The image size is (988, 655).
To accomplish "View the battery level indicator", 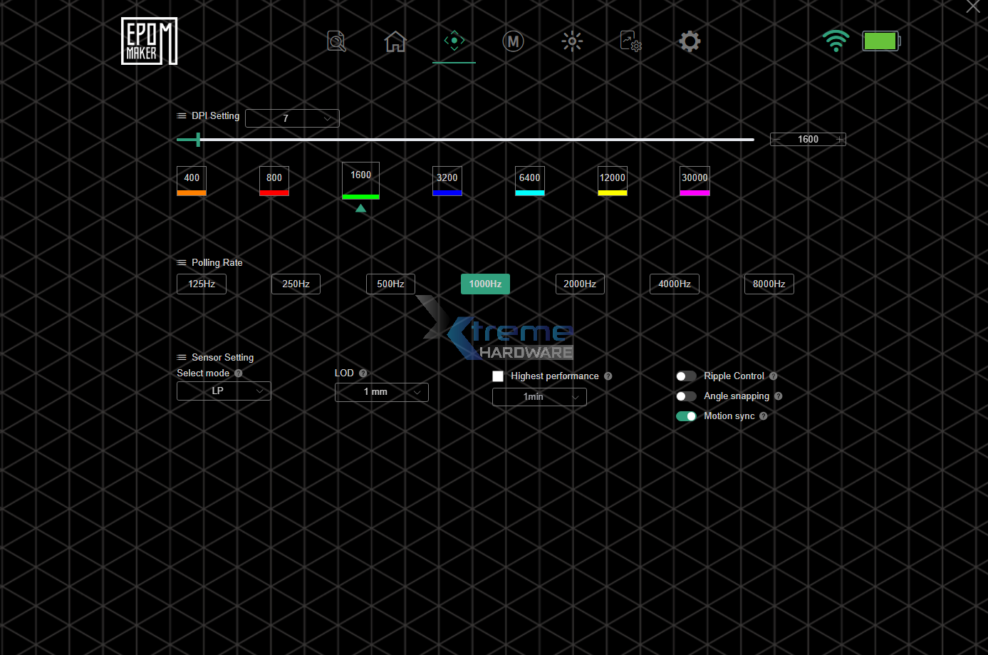I will click(880, 41).
